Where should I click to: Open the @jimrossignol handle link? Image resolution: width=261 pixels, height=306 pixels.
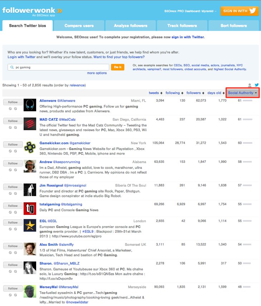click(x=75, y=185)
